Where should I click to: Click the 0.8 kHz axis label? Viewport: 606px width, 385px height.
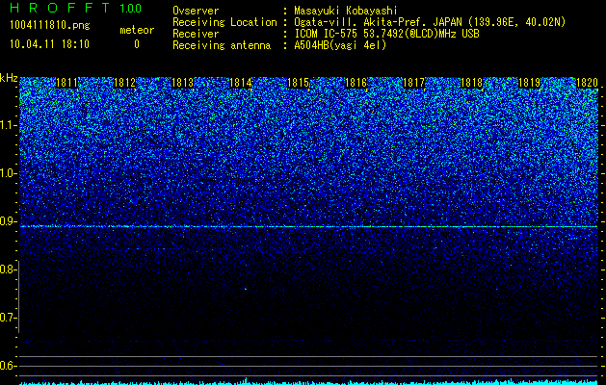click(8, 269)
